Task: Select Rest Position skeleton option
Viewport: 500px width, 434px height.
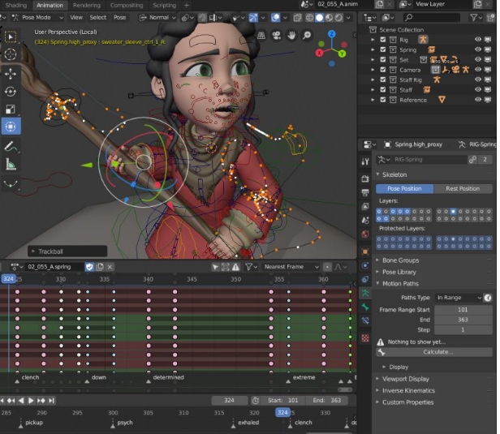Action: (x=463, y=189)
